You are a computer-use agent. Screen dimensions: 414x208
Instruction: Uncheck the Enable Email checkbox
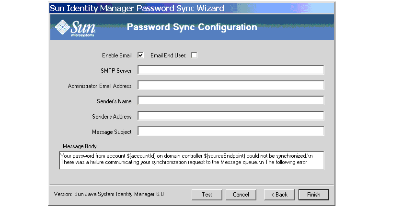(140, 55)
